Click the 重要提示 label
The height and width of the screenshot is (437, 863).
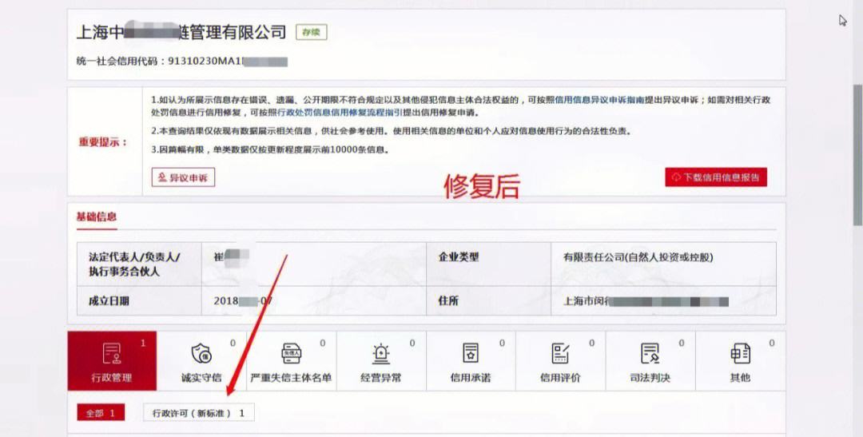click(x=103, y=142)
